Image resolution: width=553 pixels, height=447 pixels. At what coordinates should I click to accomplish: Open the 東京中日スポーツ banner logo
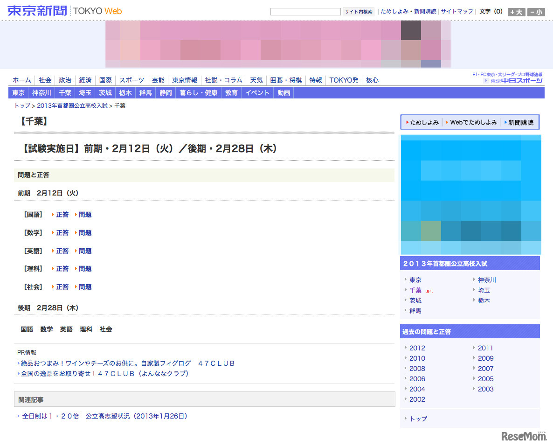click(x=513, y=80)
